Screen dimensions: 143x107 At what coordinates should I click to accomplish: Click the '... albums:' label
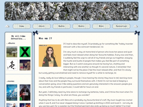(x=11, y=43)
